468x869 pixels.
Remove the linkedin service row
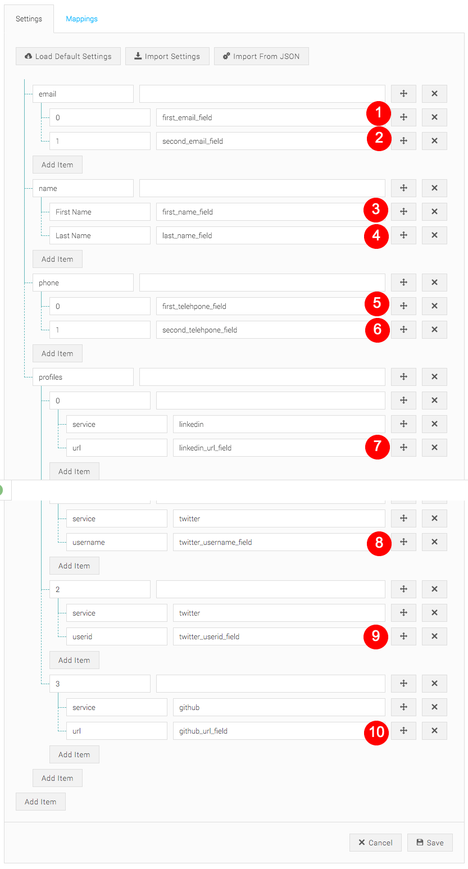point(434,424)
